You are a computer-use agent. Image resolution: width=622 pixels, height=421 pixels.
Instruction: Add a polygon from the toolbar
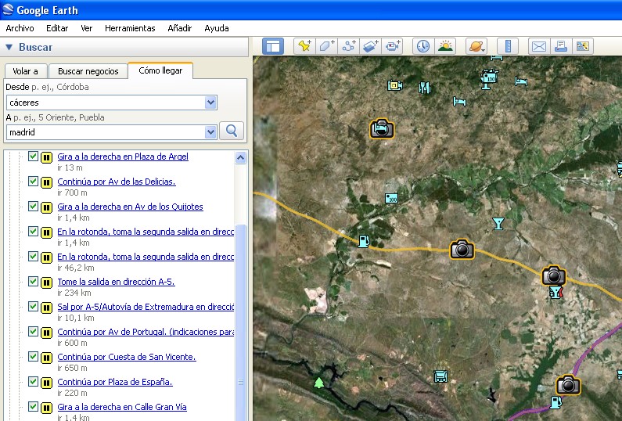326,46
